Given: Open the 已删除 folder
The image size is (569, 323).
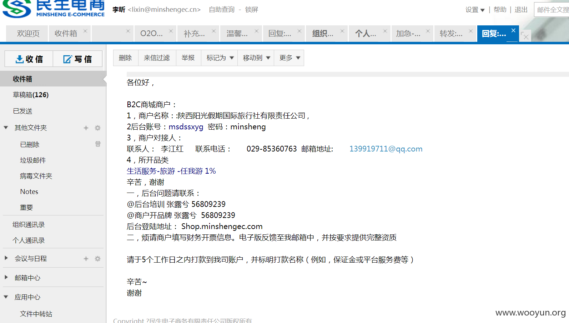Looking at the screenshot, I should coord(30,144).
